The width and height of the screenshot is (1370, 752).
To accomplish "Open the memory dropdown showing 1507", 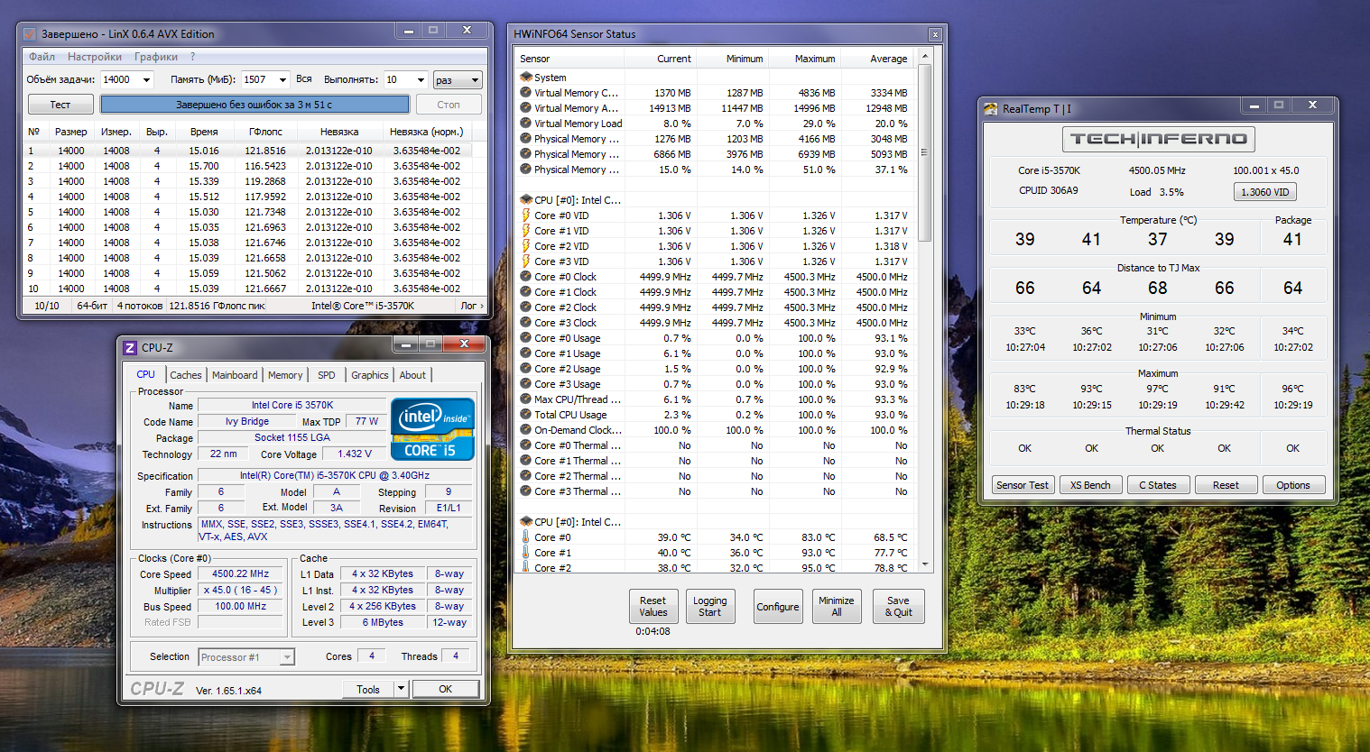I will [x=282, y=80].
